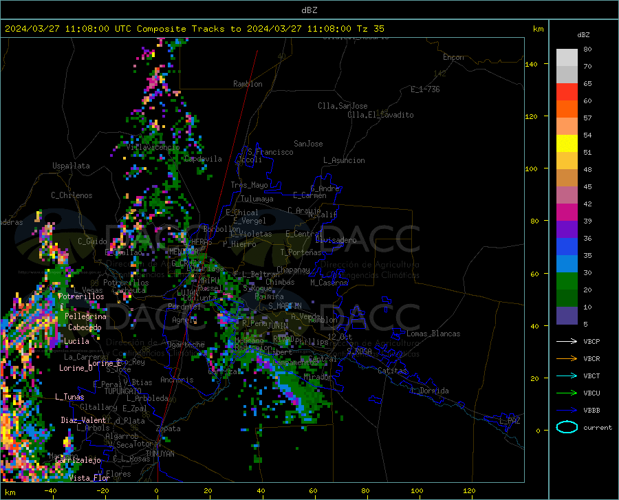Click the 'TUNUYAN' place label

point(160,454)
